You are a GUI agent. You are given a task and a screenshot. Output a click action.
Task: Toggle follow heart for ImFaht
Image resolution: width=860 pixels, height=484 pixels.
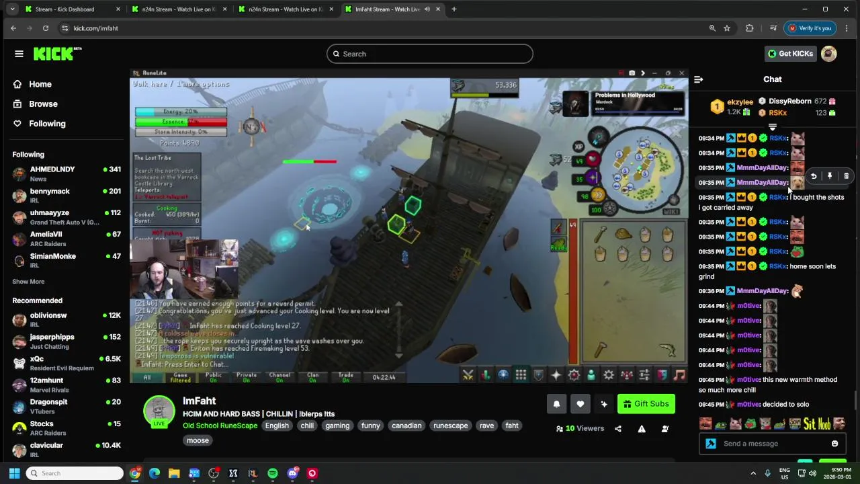pyautogui.click(x=580, y=404)
